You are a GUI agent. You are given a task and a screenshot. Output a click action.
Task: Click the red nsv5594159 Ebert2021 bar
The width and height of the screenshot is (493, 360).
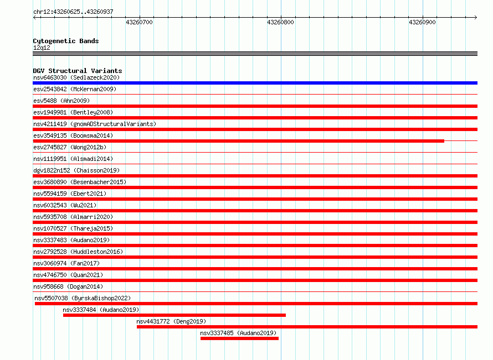tap(255, 199)
